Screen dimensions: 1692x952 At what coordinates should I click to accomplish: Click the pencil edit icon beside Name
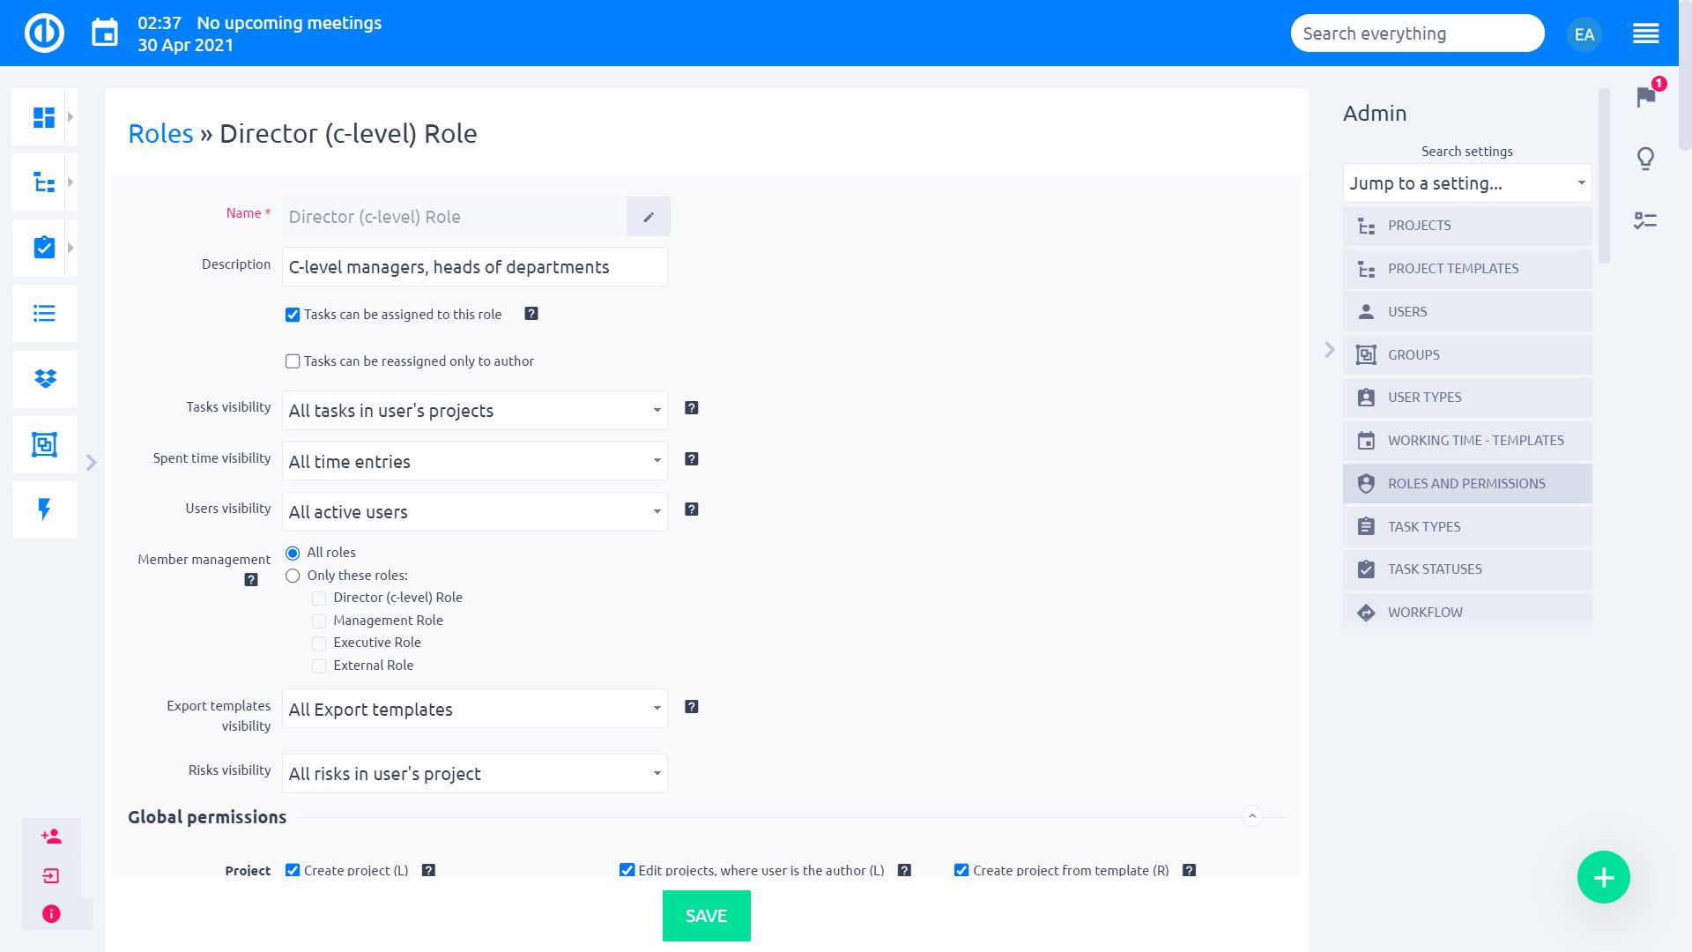pos(649,217)
